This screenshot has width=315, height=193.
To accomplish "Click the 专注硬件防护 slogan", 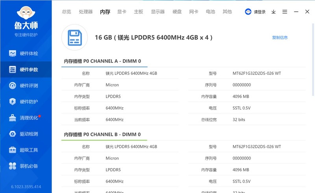I will click(x=26, y=35).
